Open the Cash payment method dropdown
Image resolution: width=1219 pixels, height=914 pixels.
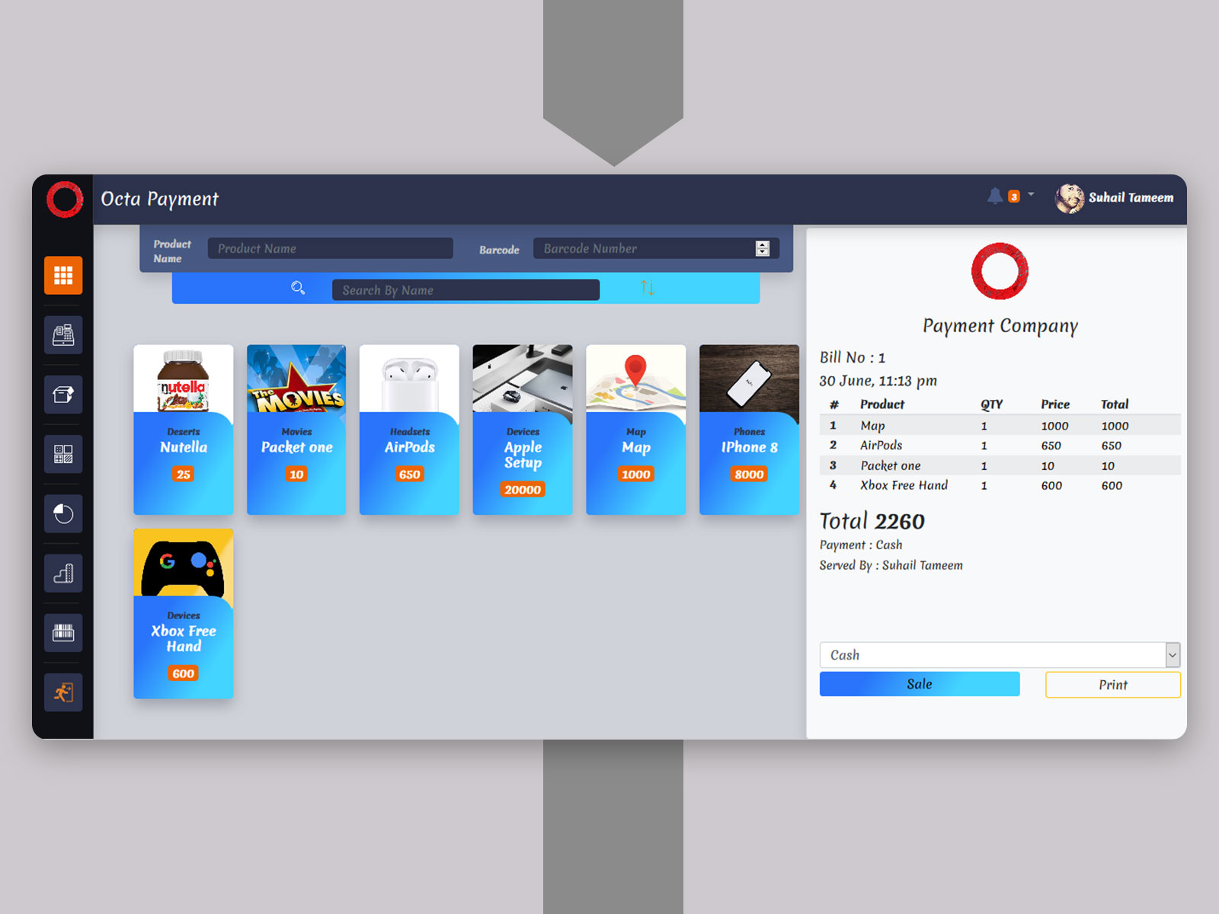(x=999, y=655)
